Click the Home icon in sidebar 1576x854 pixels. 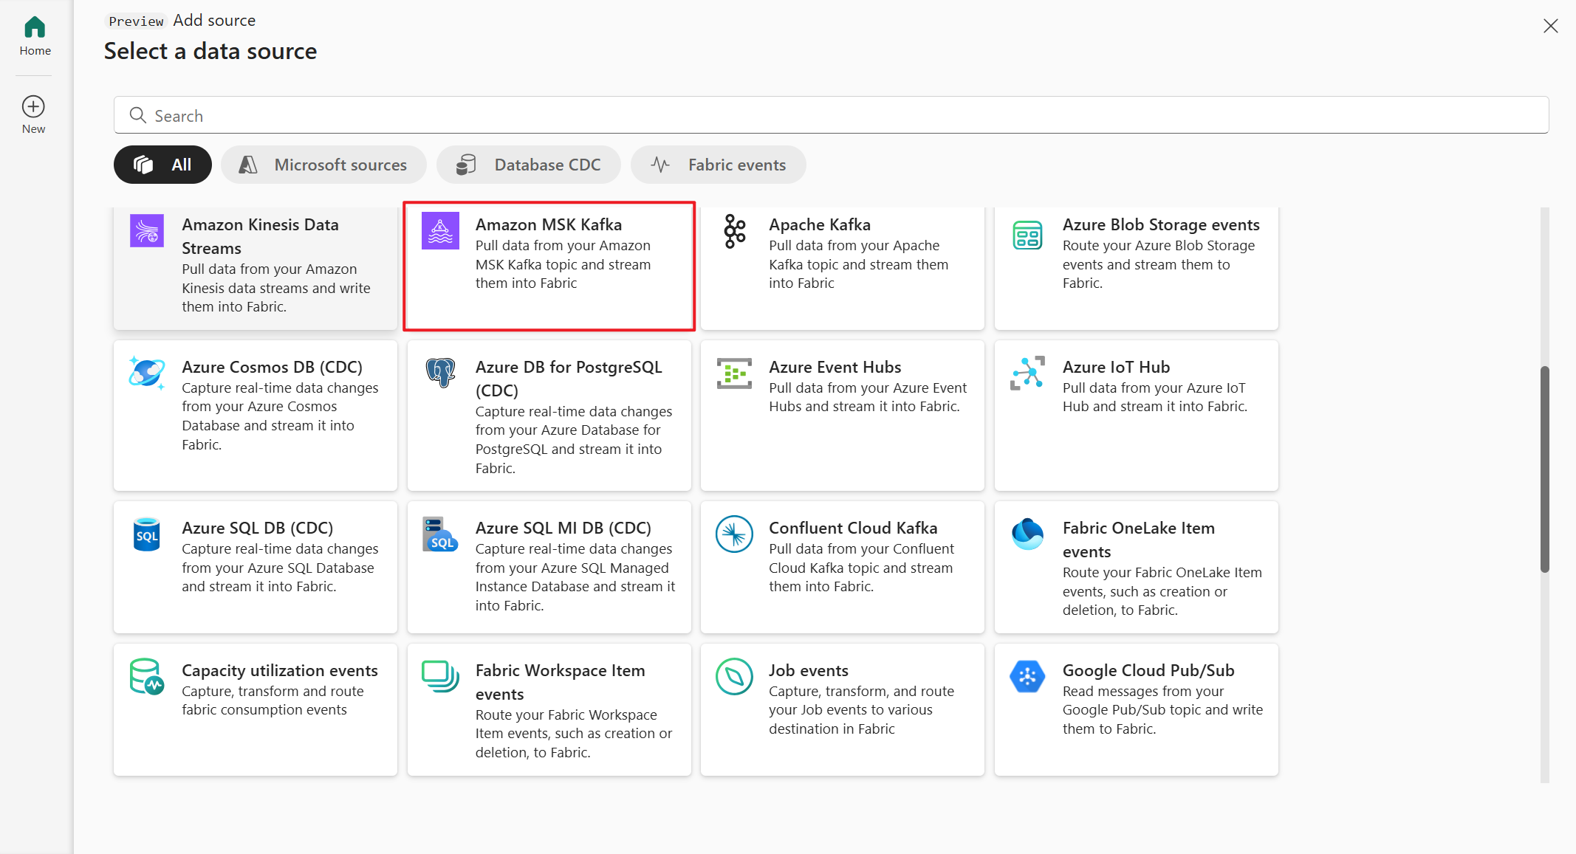[35, 27]
